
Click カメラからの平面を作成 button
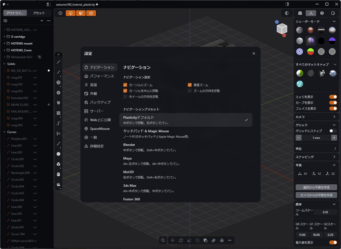tap(316, 195)
